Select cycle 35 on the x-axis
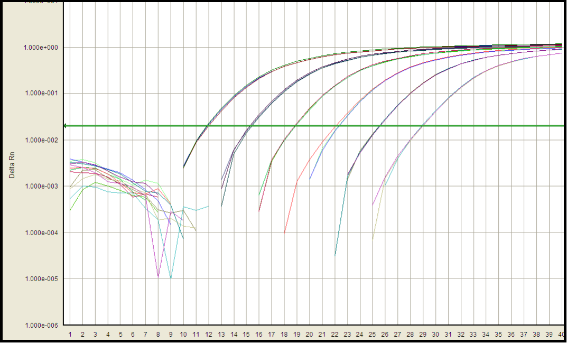 click(498, 335)
